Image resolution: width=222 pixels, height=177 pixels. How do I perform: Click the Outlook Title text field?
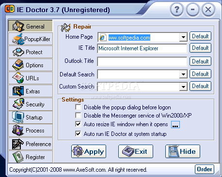point(142,61)
